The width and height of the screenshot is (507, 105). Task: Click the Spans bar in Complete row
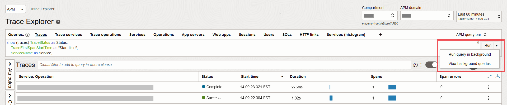click(x=392, y=87)
